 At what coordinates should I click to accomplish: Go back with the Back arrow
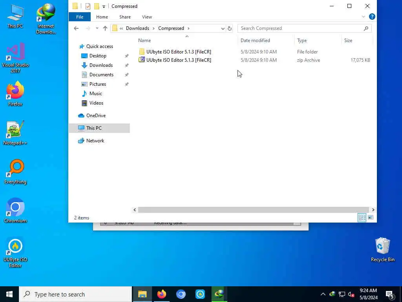pyautogui.click(x=76, y=28)
